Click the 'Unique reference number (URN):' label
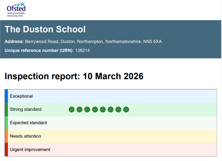Screen dimensions: 222x161 click(x=39, y=50)
